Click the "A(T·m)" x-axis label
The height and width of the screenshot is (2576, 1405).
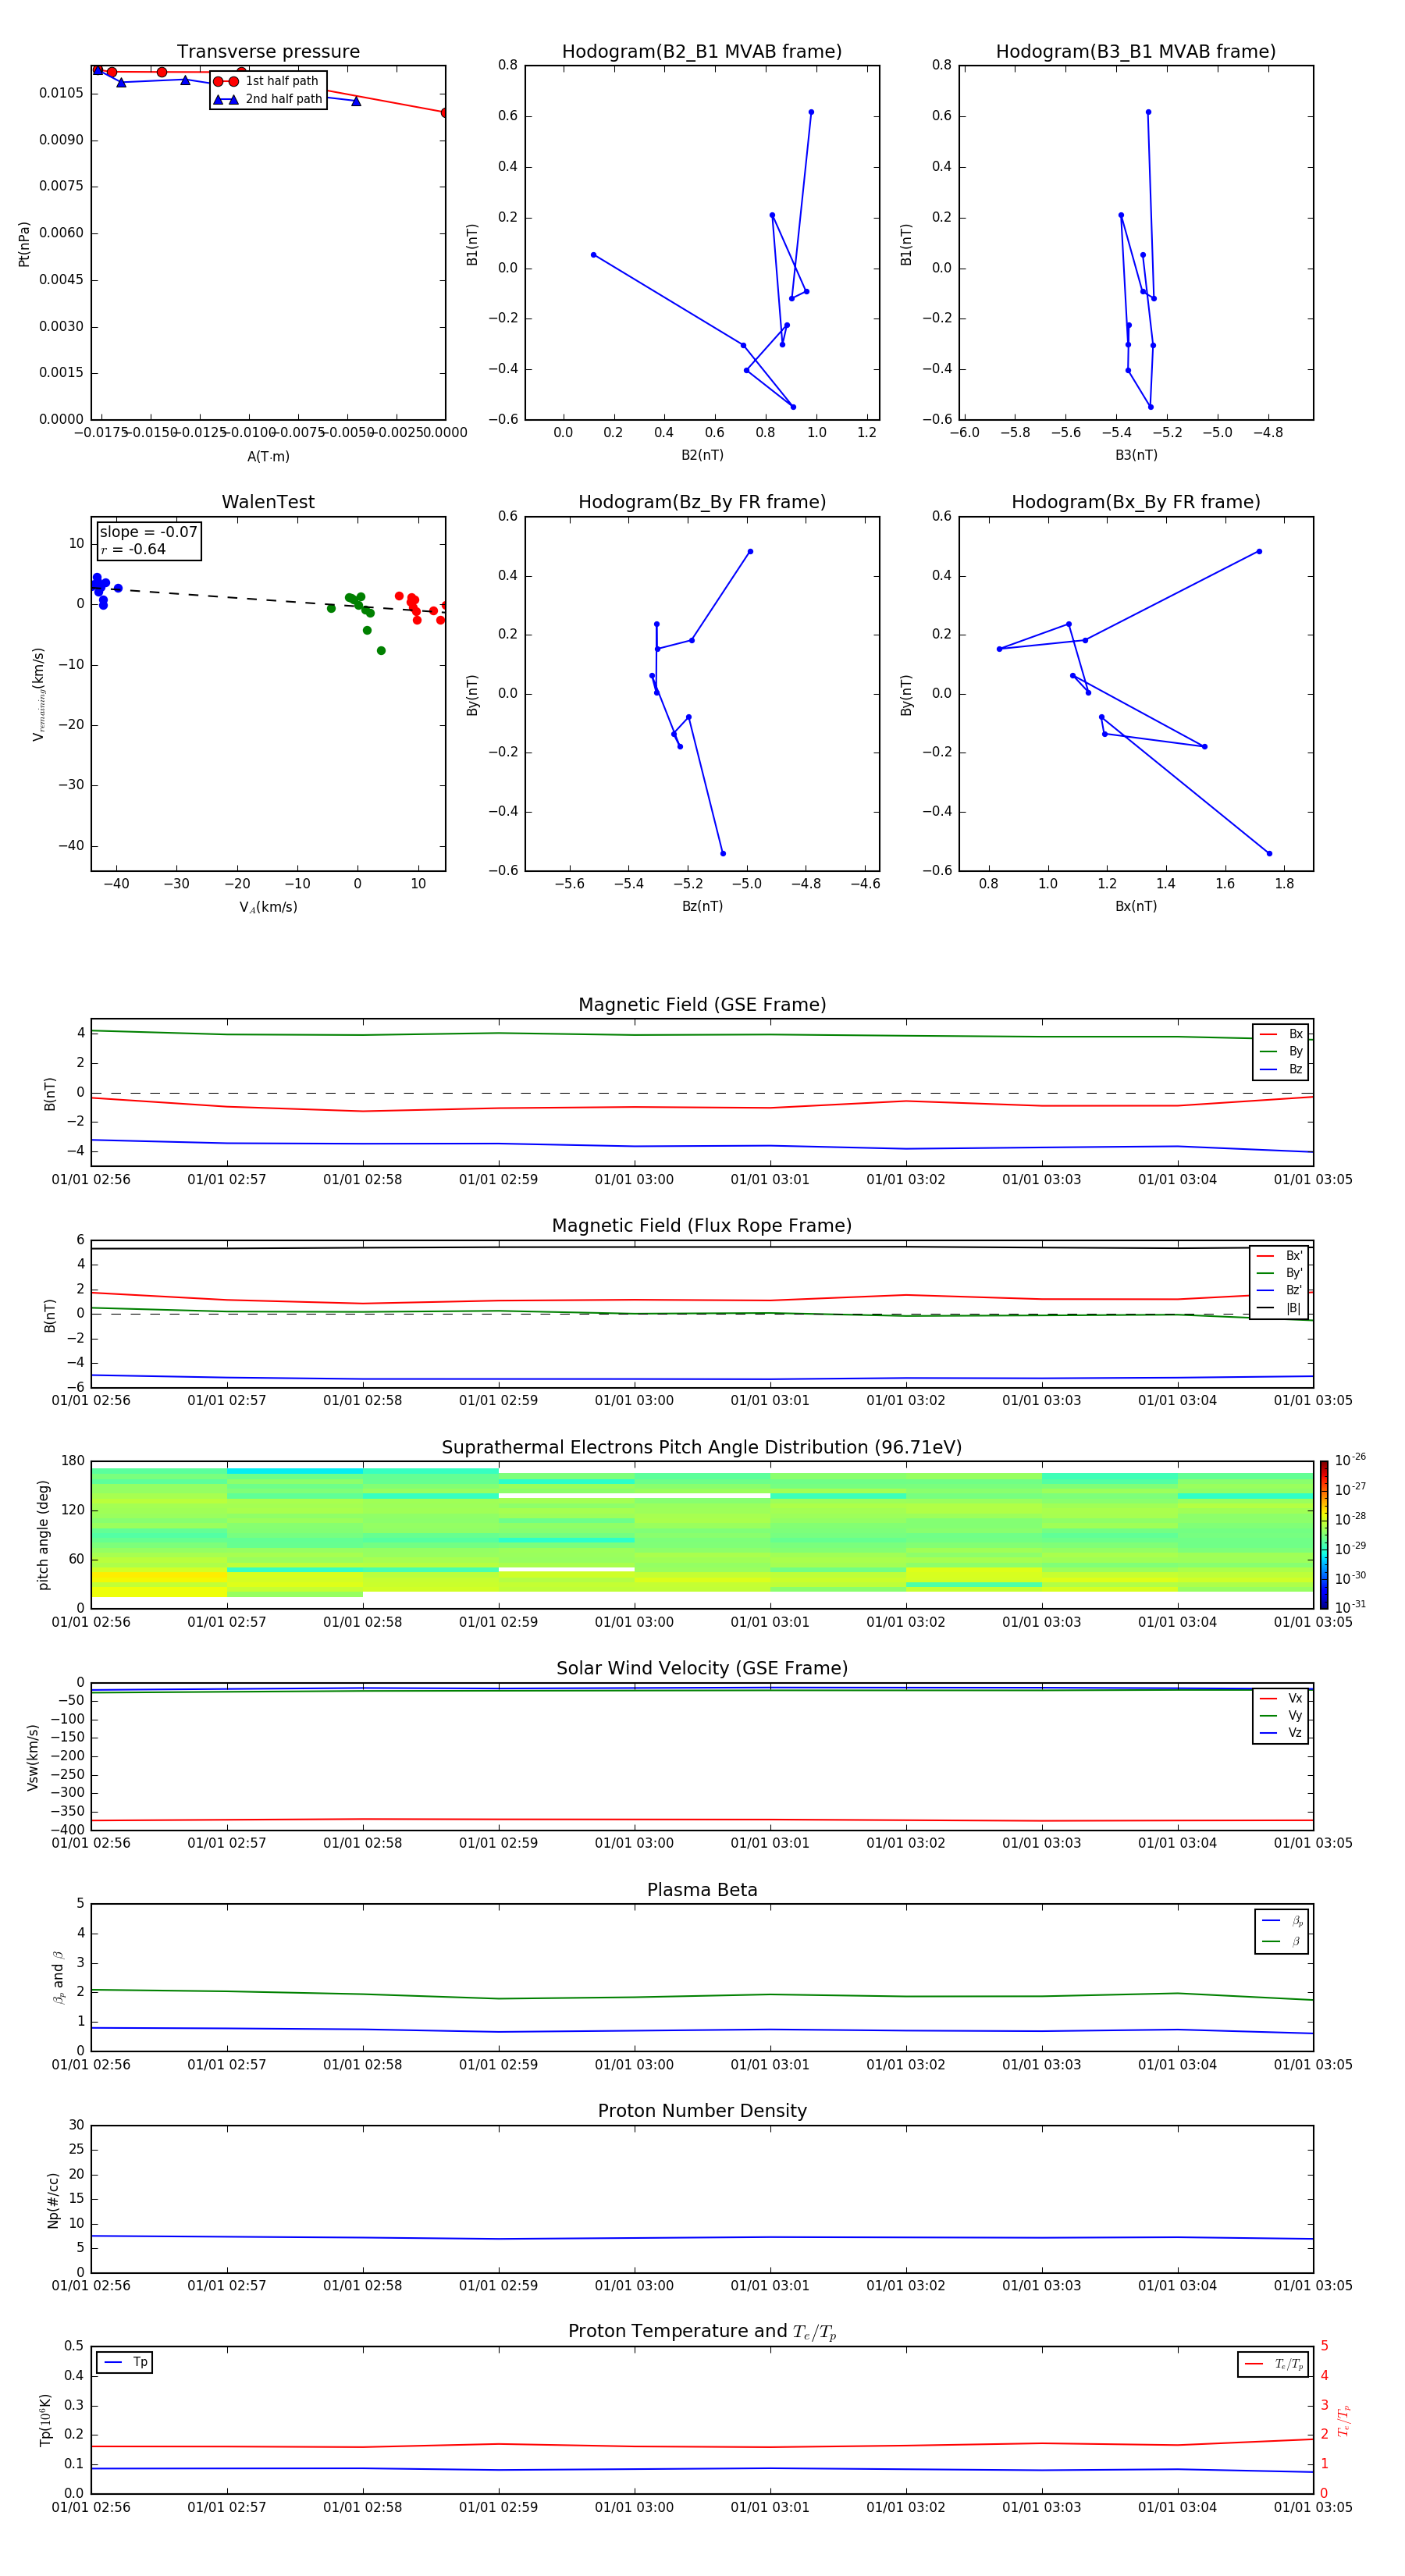tap(268, 456)
